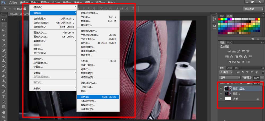Choose 去色(D) from the adjustments submenu
Viewport: 265px width, 121px height.
click(98, 97)
